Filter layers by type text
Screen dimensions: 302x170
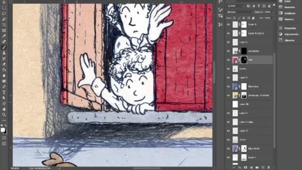(259, 6)
